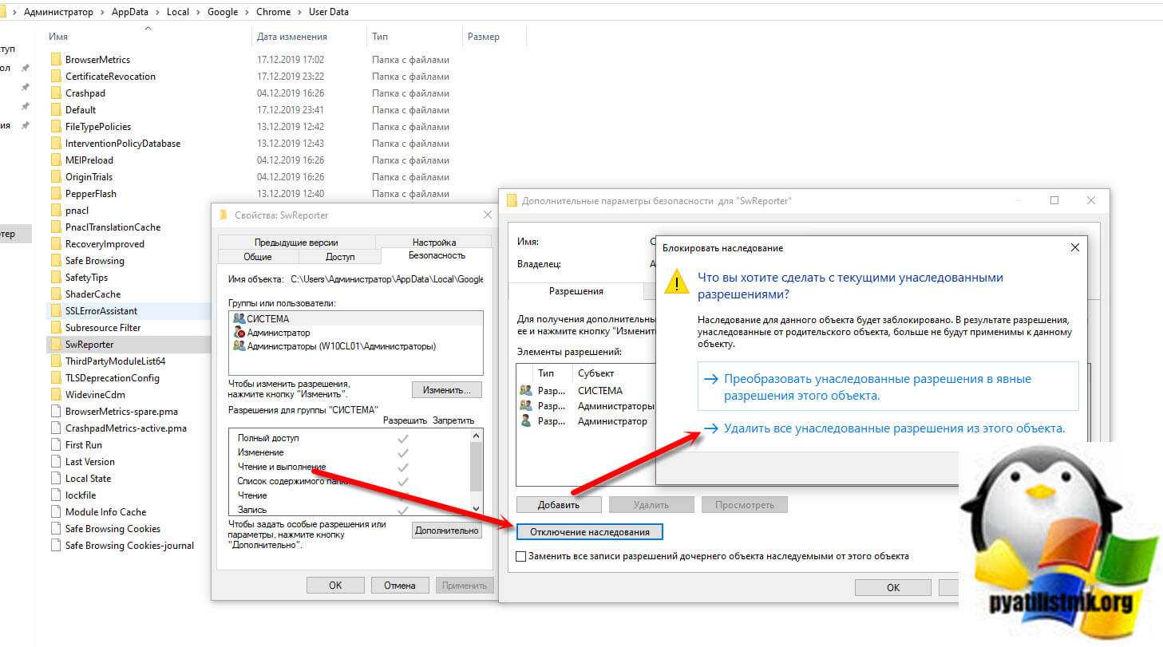The image size is (1163, 647).
Task: Select BrowserMetrics-spare.pma file name
Action: (x=121, y=412)
